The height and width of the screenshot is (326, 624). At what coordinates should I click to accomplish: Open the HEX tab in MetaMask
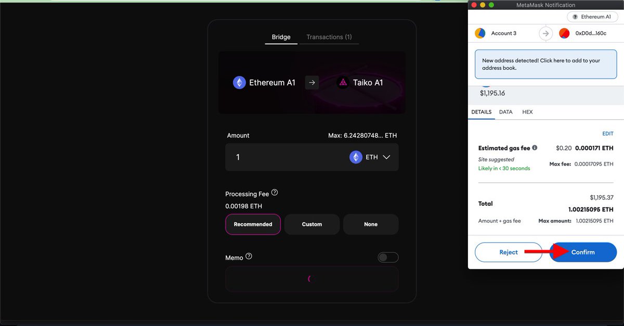click(527, 112)
